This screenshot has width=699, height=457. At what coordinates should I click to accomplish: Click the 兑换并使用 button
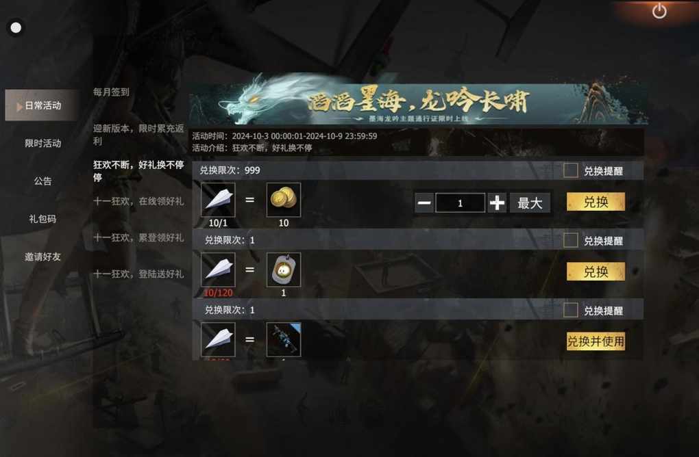pyautogui.click(x=596, y=341)
